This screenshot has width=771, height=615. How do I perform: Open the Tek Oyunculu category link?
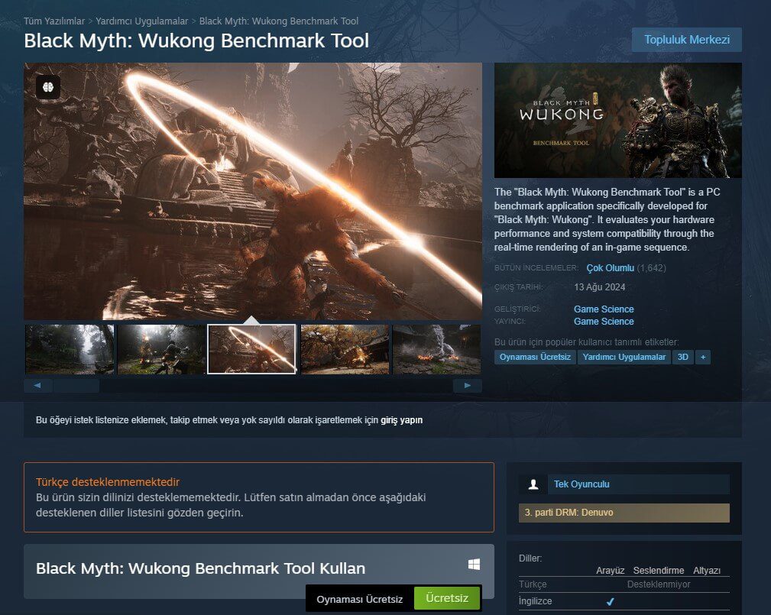pos(581,484)
